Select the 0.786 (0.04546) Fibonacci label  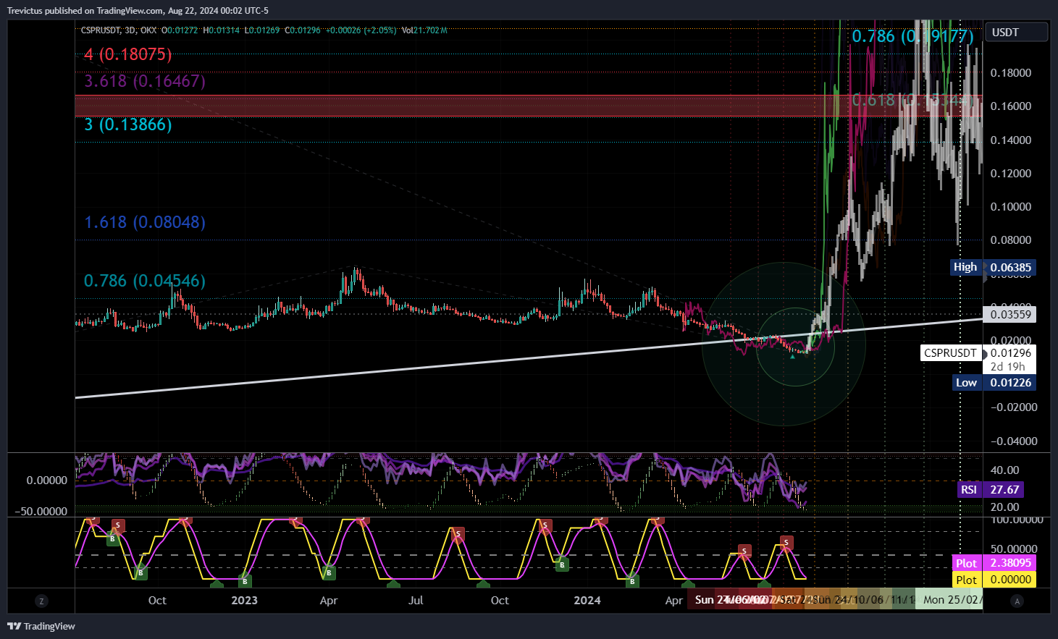[145, 281]
